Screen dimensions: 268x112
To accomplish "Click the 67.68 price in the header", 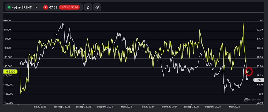I will pyautogui.click(x=53, y=7).
